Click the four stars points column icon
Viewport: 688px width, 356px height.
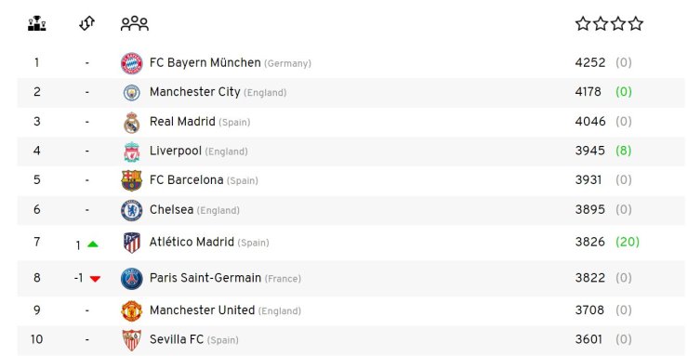[x=609, y=23]
